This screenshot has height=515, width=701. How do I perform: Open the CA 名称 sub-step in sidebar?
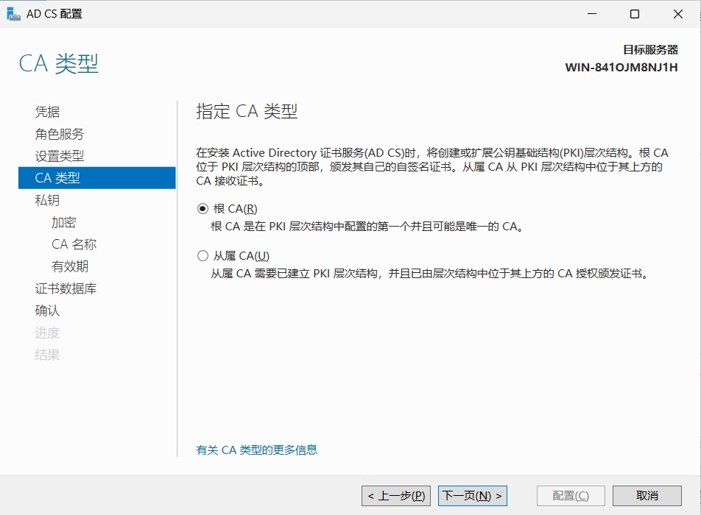pos(74,244)
